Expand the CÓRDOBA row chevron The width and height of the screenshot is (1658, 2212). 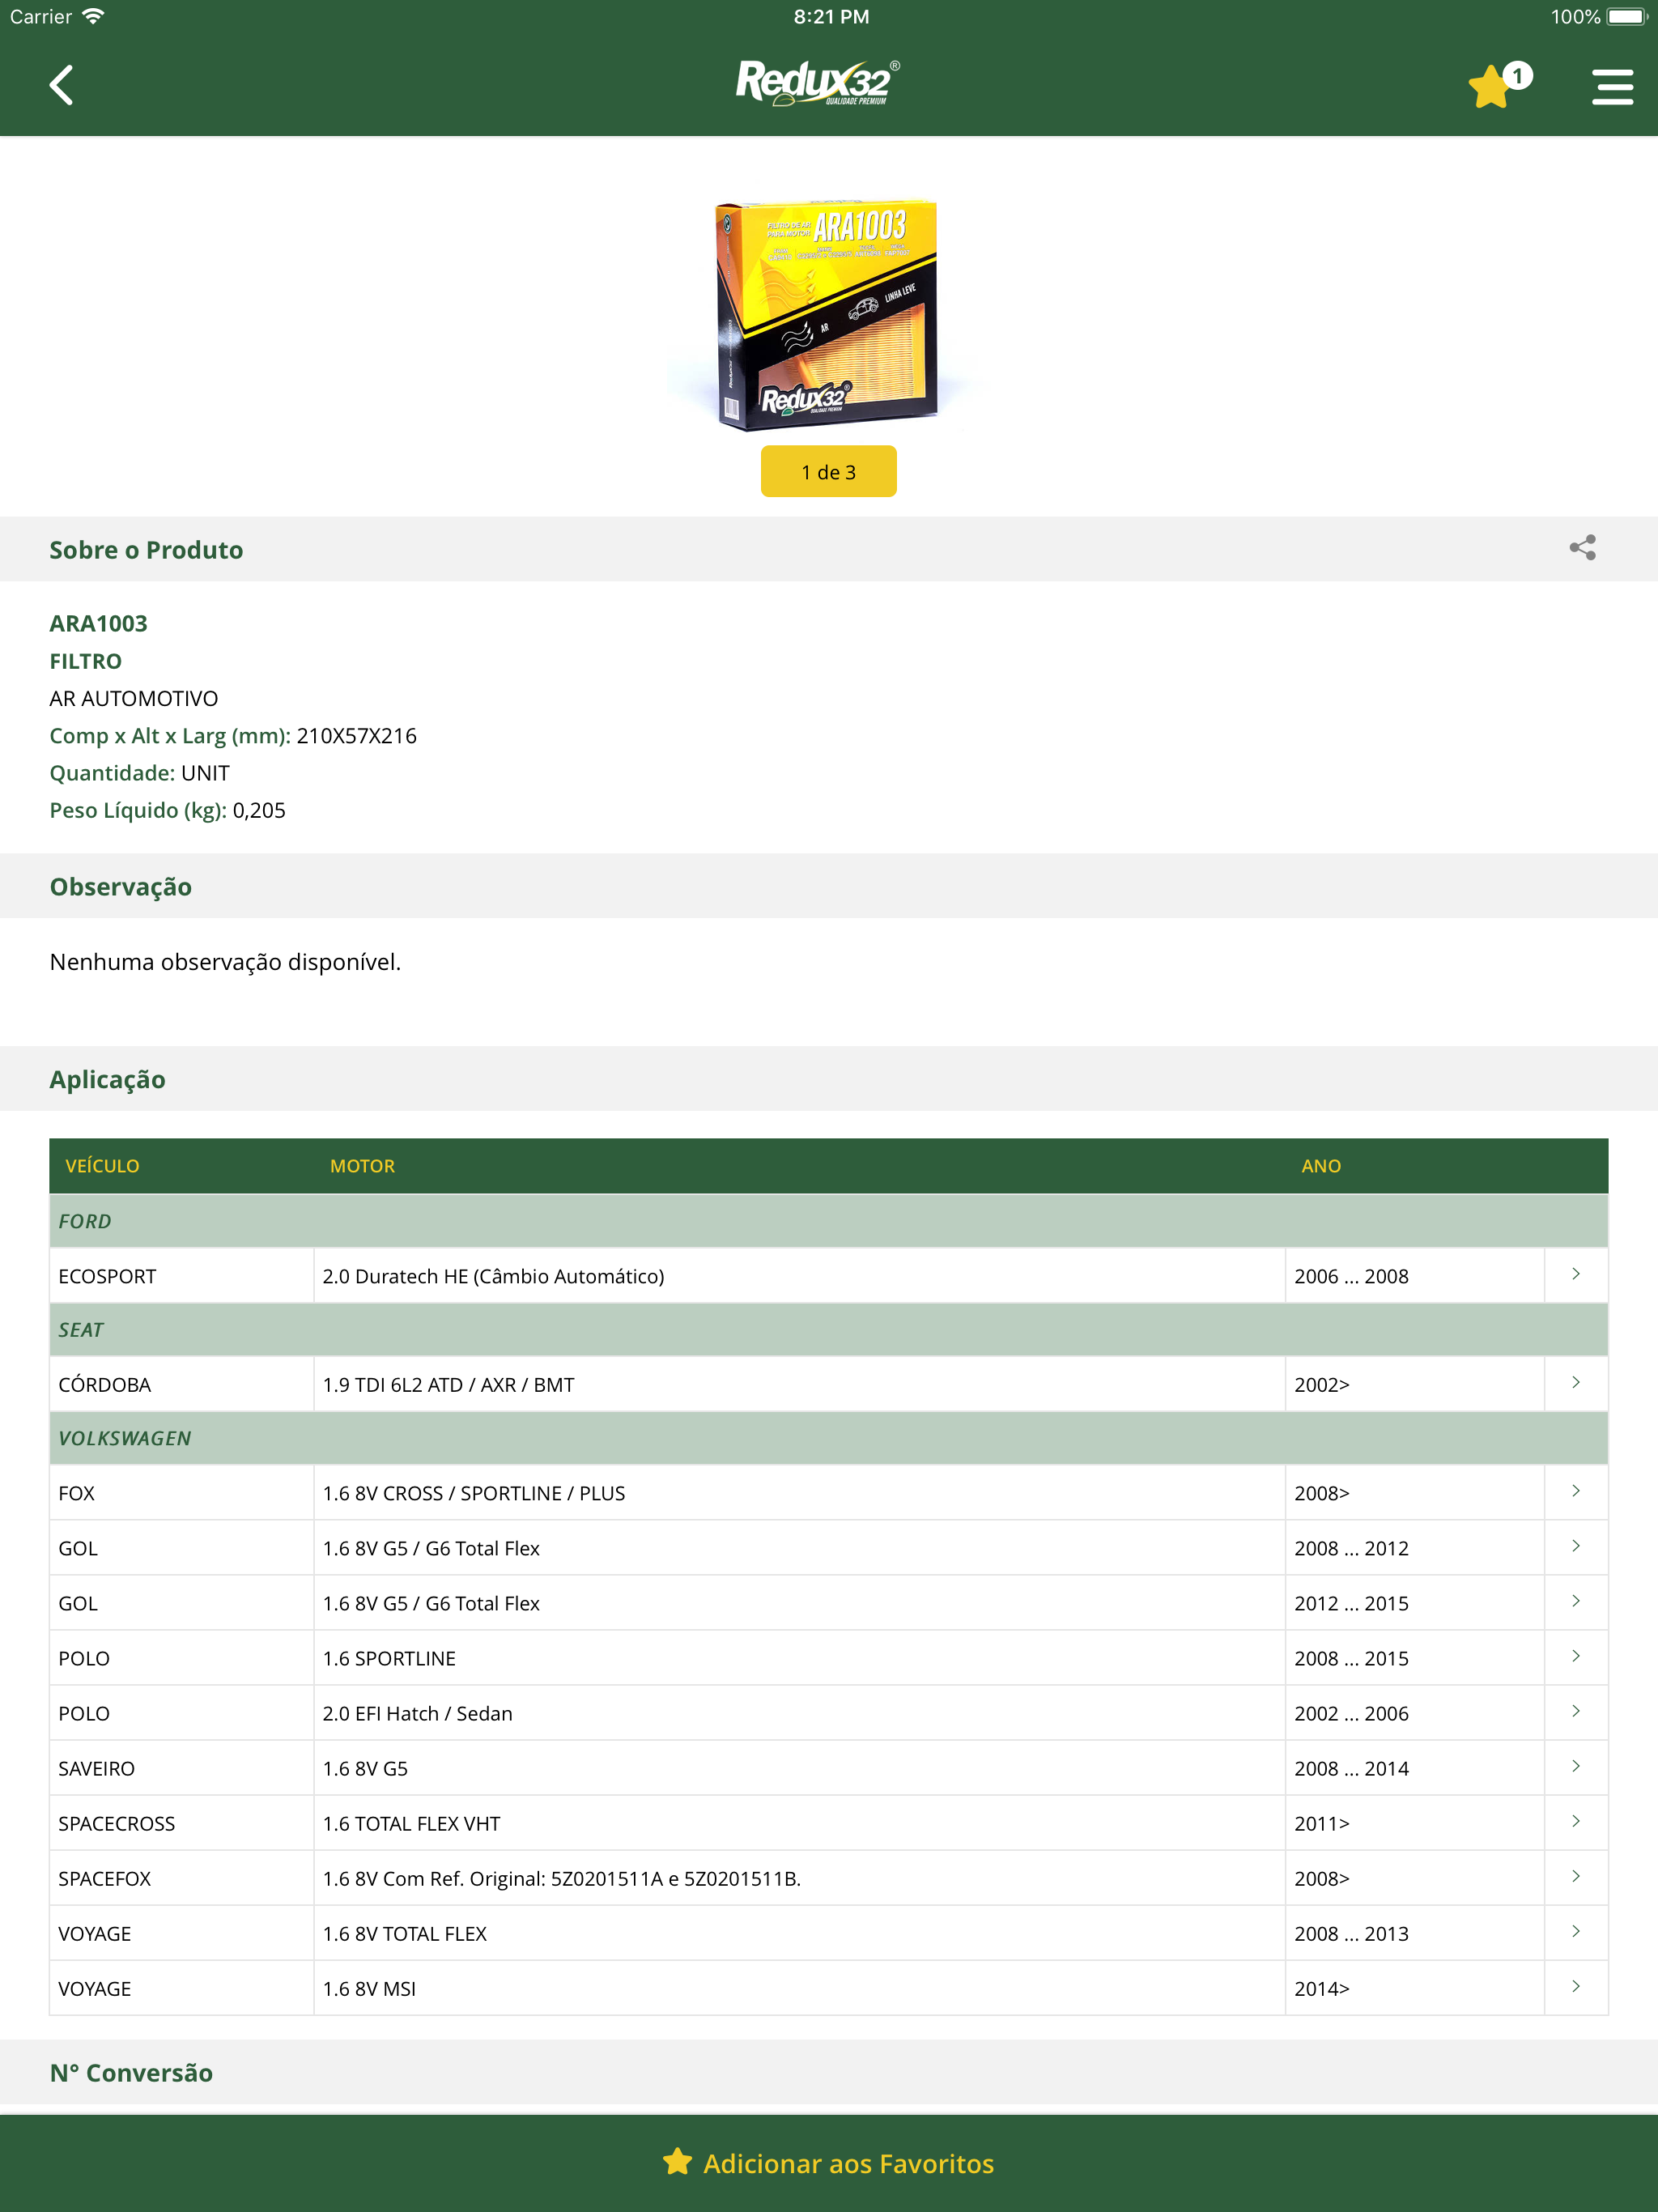coord(1576,1383)
